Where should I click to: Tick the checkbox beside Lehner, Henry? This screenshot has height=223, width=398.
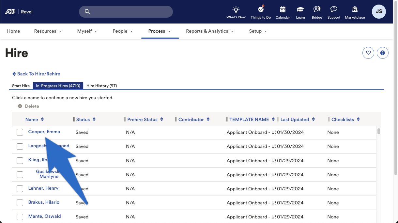point(20,189)
